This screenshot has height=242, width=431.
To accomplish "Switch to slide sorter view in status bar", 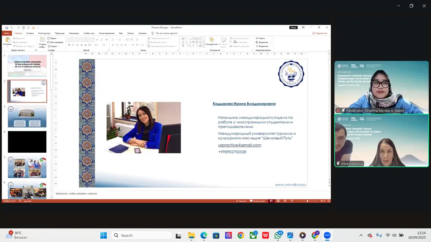I will pos(278,201).
